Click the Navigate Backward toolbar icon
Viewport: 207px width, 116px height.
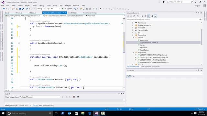point(4,9)
